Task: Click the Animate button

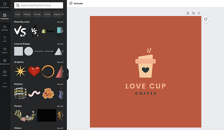Action: 76,3
